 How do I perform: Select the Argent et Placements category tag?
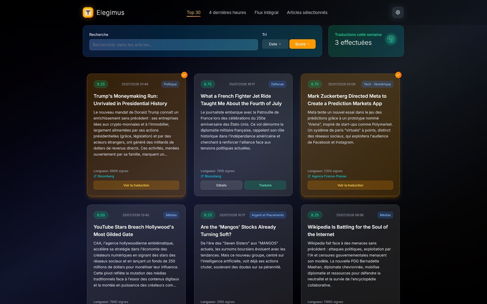coord(268,215)
